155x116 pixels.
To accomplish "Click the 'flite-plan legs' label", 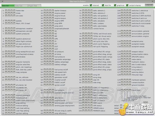I will coord(137,75).
